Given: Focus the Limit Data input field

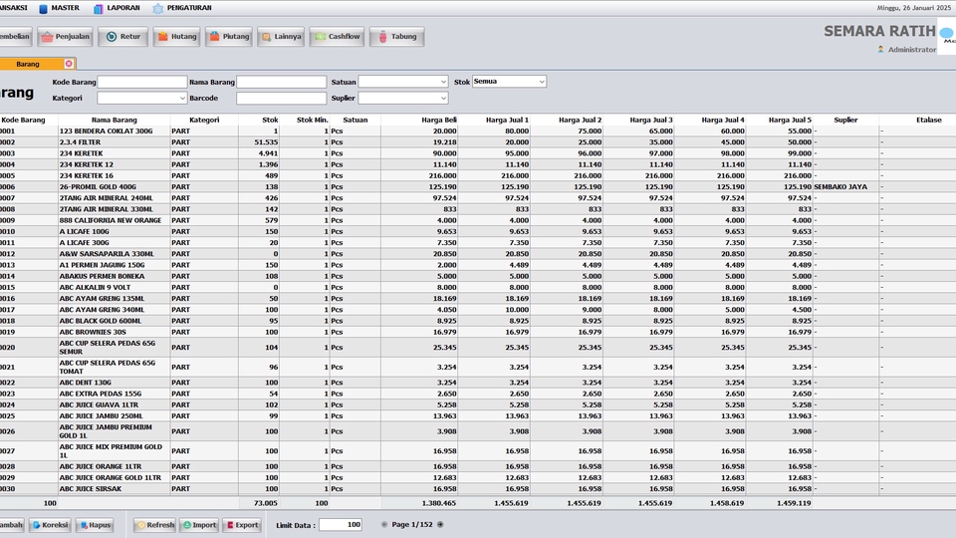Looking at the screenshot, I should 341,525.
